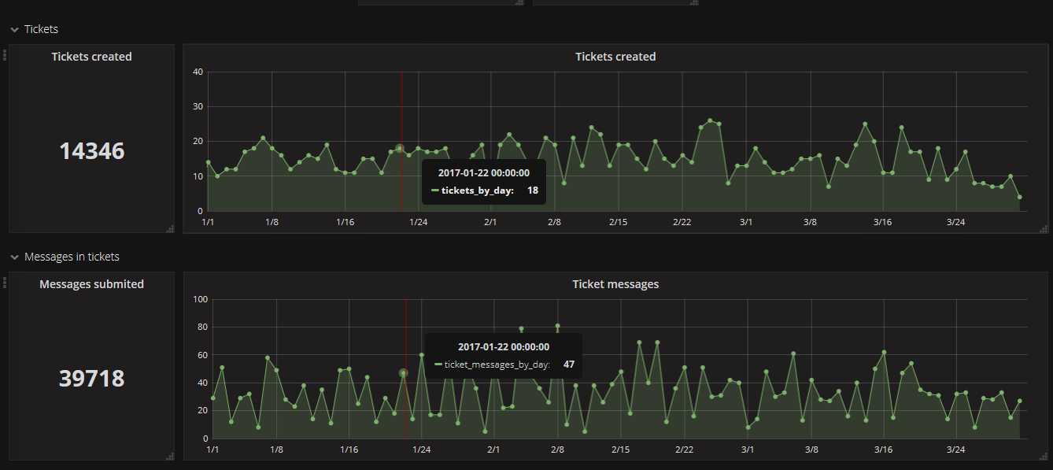
Task: Open the Tickets created graph panel title menu
Action: pos(615,57)
